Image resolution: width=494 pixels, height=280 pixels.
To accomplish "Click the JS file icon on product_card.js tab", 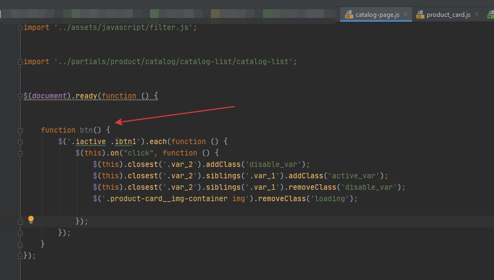I will pos(420,15).
